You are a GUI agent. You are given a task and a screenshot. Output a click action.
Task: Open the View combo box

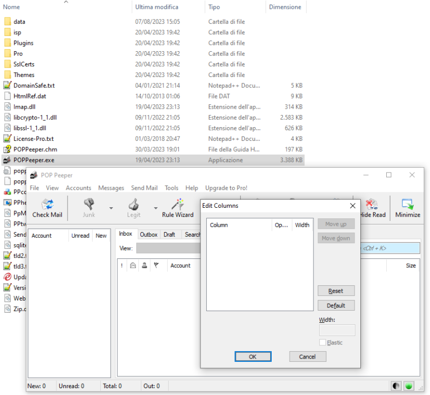point(169,248)
